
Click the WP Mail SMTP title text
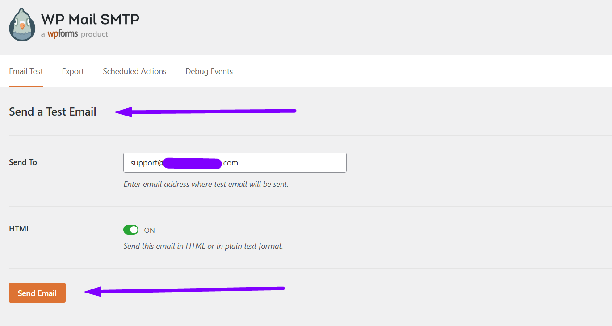[x=90, y=19]
